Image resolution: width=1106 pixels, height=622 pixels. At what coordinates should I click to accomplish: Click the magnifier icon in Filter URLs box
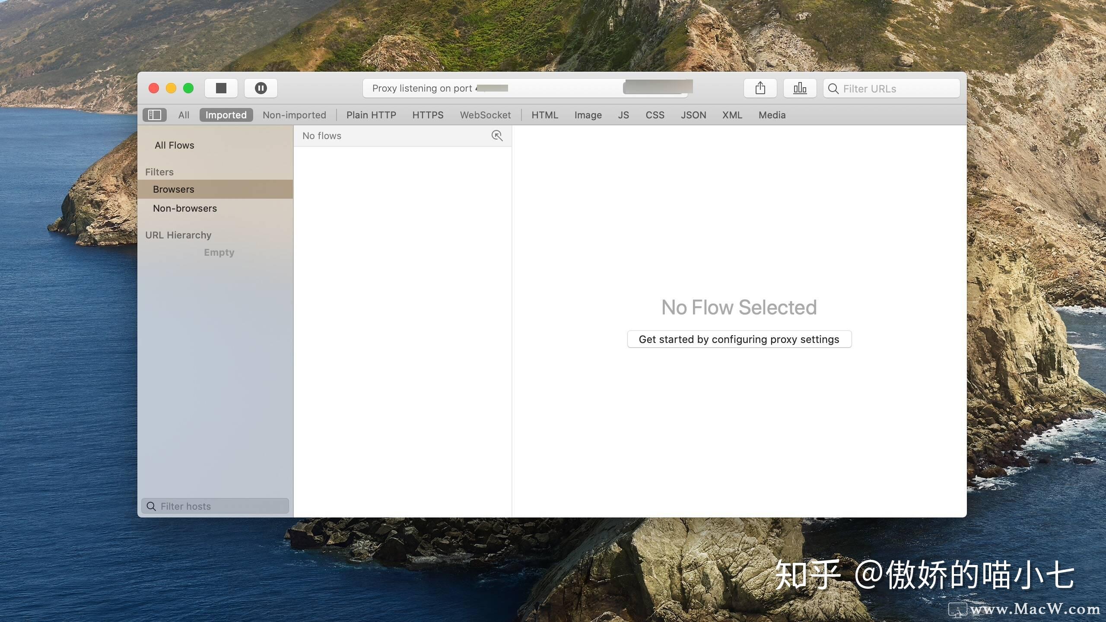[833, 89]
